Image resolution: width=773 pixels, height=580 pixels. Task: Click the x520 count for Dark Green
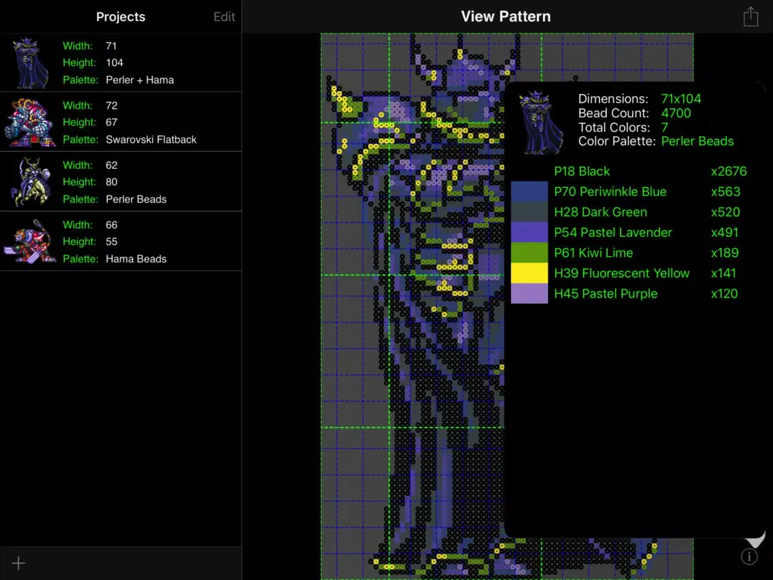point(725,212)
